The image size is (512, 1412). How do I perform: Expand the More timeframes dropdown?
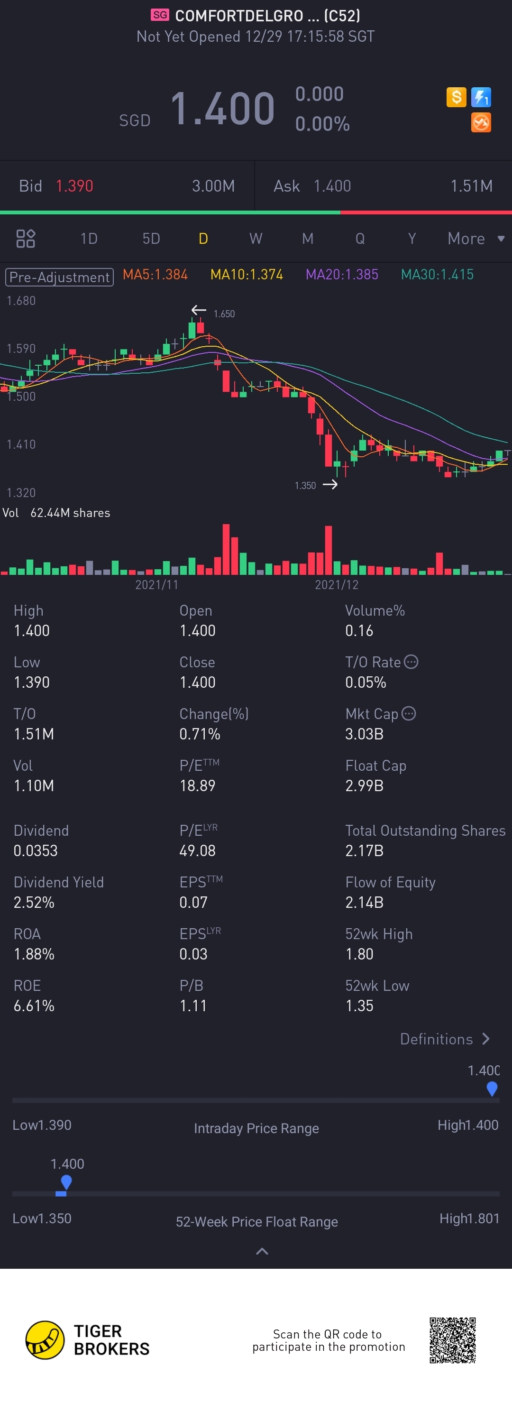pyautogui.click(x=475, y=239)
